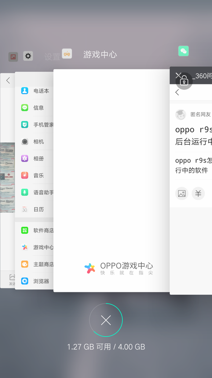Open 信息 messages entry
The width and height of the screenshot is (212, 378).
(x=34, y=107)
